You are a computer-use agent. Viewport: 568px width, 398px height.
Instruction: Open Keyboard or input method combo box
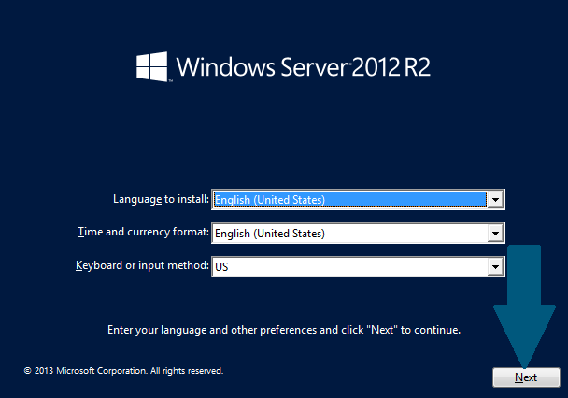(358, 267)
